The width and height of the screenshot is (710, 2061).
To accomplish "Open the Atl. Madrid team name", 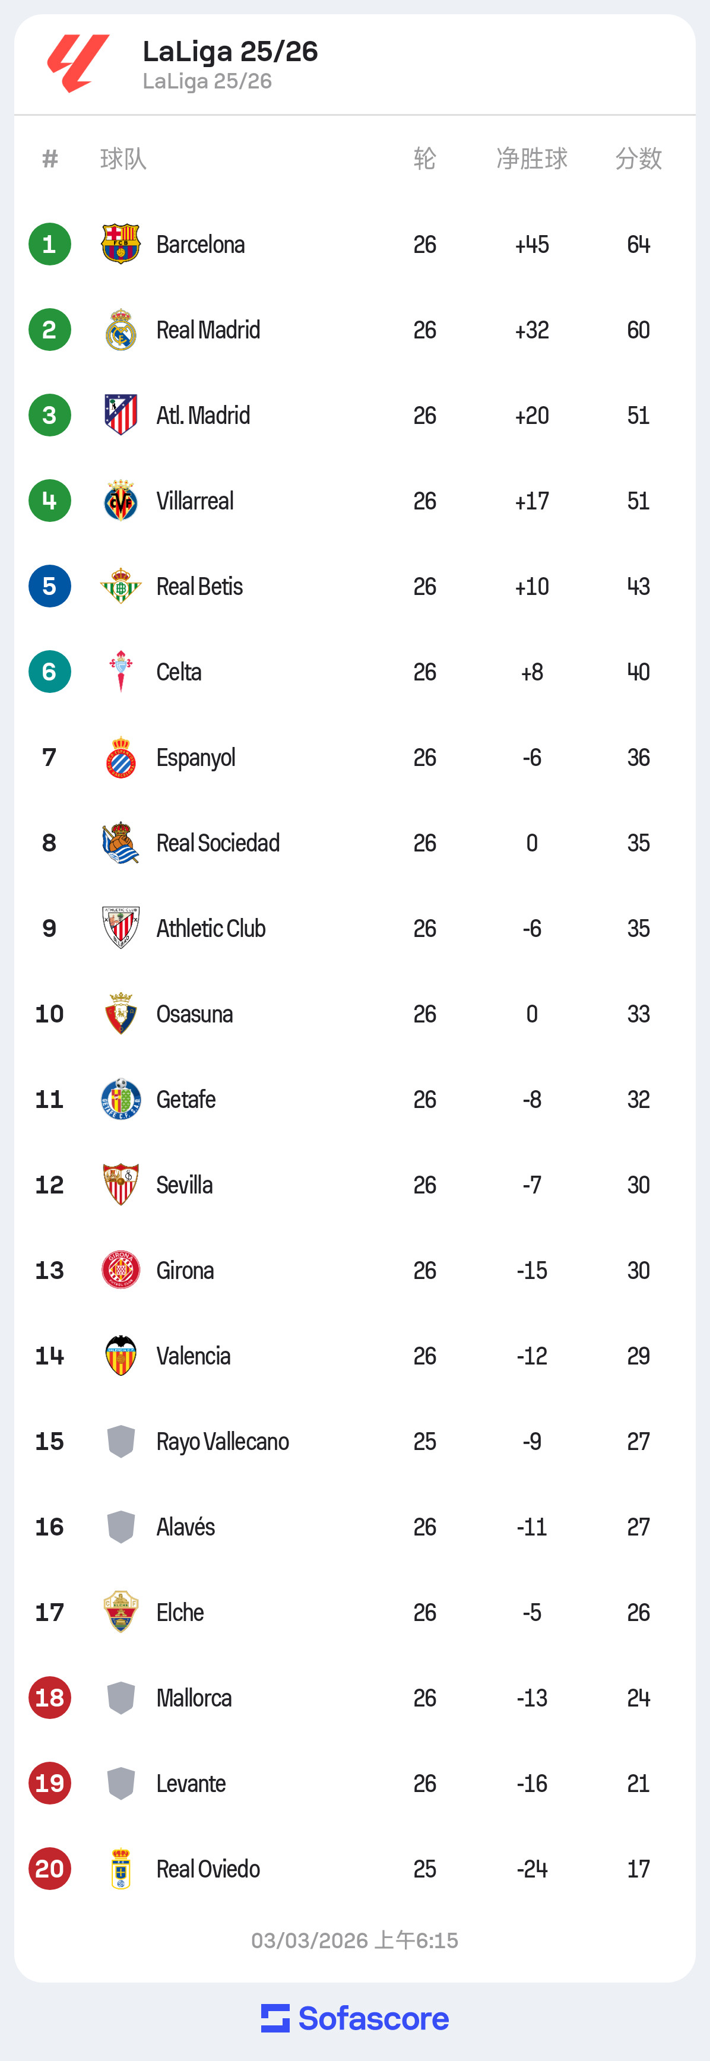I will [203, 415].
